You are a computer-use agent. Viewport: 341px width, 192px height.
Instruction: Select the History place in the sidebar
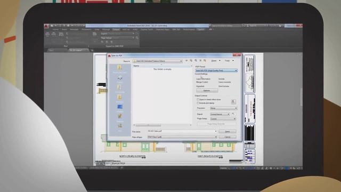point(119,79)
